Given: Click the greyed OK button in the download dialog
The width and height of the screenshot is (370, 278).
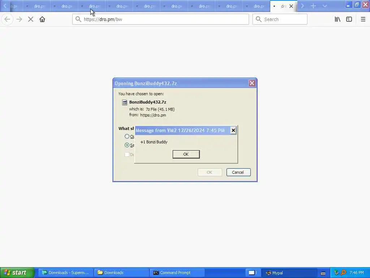Looking at the screenshot, I should (x=210, y=172).
